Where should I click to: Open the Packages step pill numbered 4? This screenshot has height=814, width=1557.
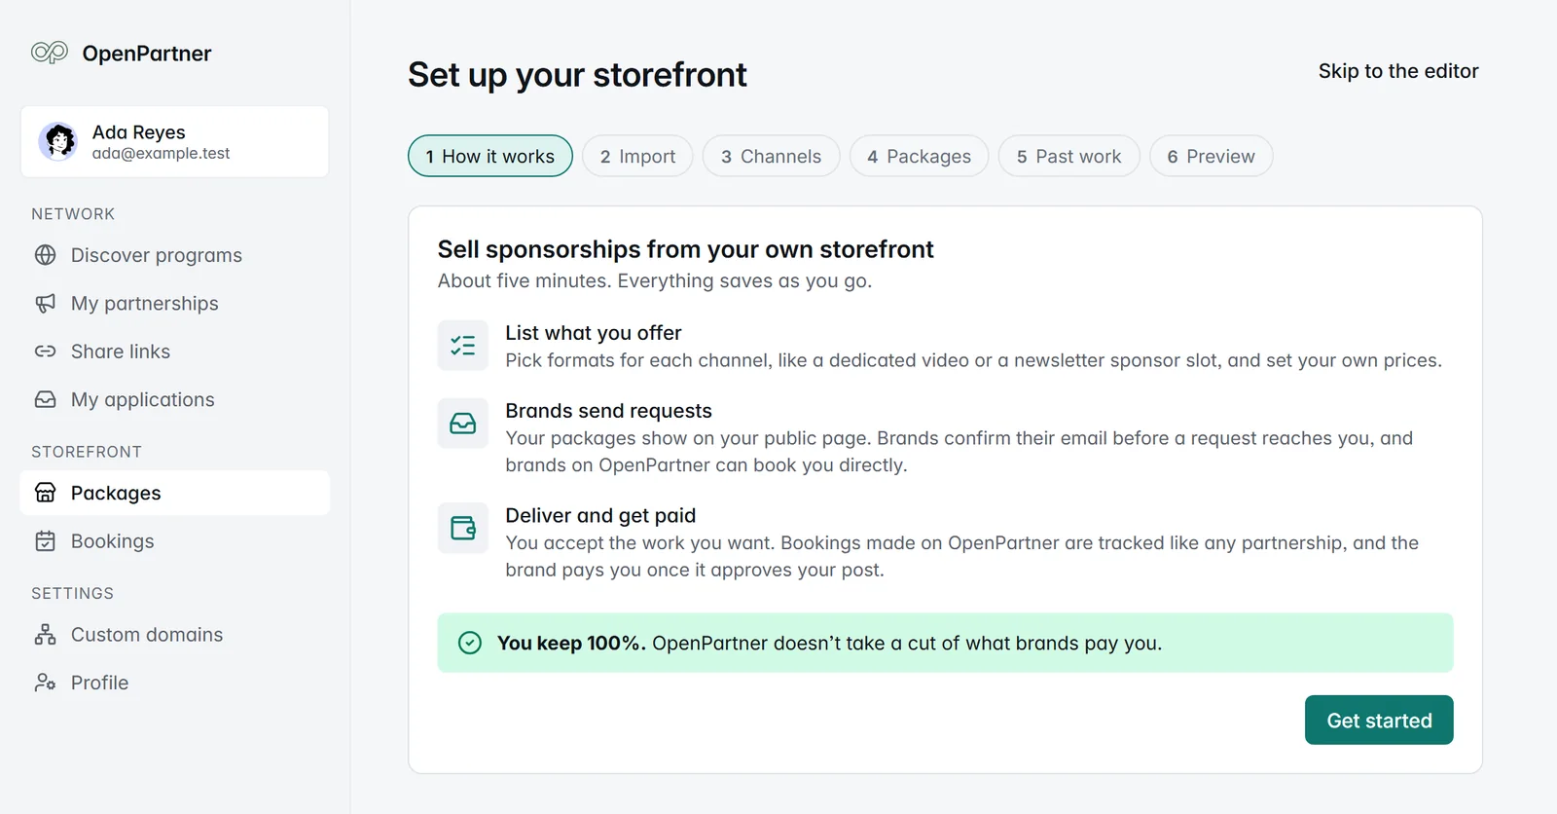pyautogui.click(x=919, y=156)
